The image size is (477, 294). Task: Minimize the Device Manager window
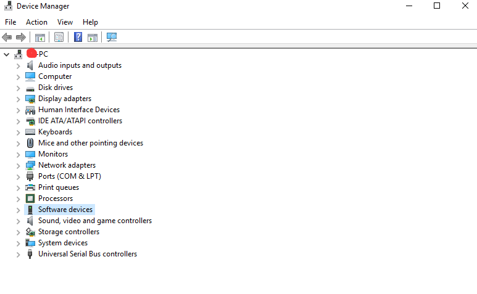coord(409,6)
